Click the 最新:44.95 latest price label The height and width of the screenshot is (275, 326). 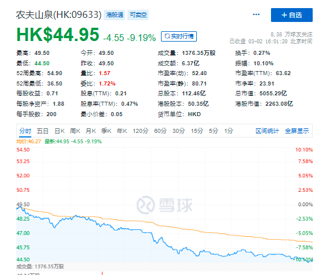pos(73,142)
